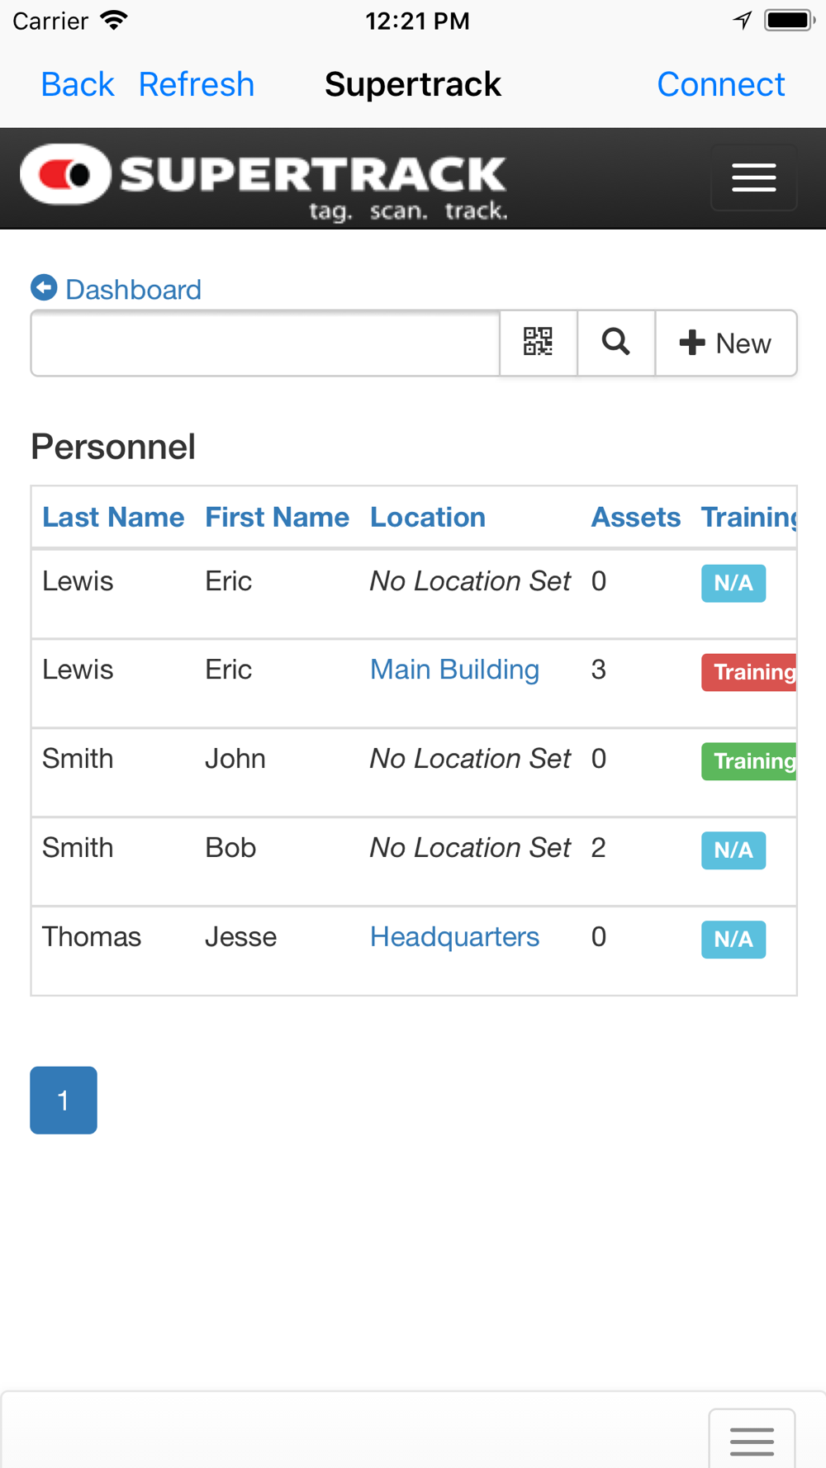
Task: Open the Main Building location link
Action: [x=454, y=670]
